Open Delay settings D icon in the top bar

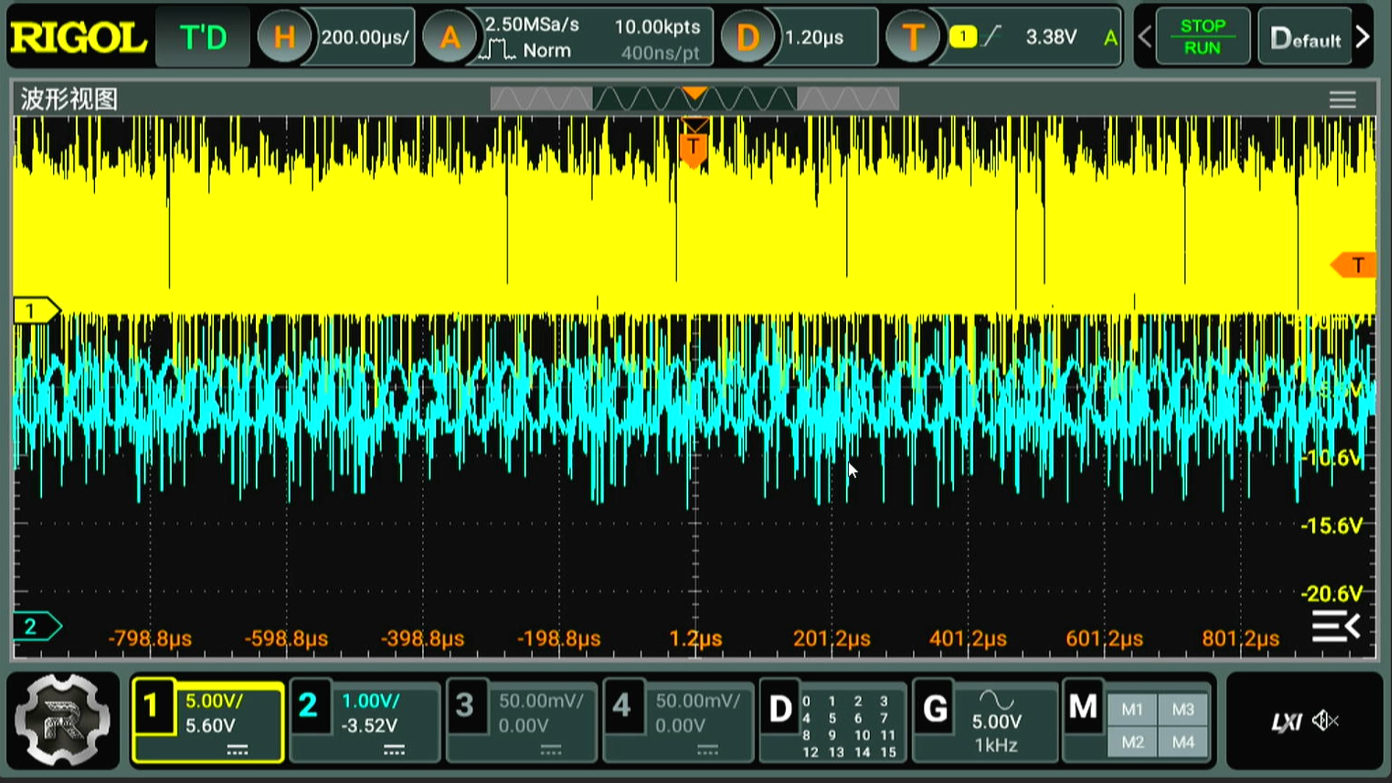coord(747,37)
